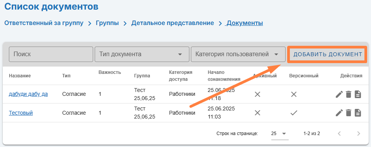The height and width of the screenshot is (147, 371).
Task: Click Версионный check mark for Тестовый
Action: pyautogui.click(x=294, y=113)
